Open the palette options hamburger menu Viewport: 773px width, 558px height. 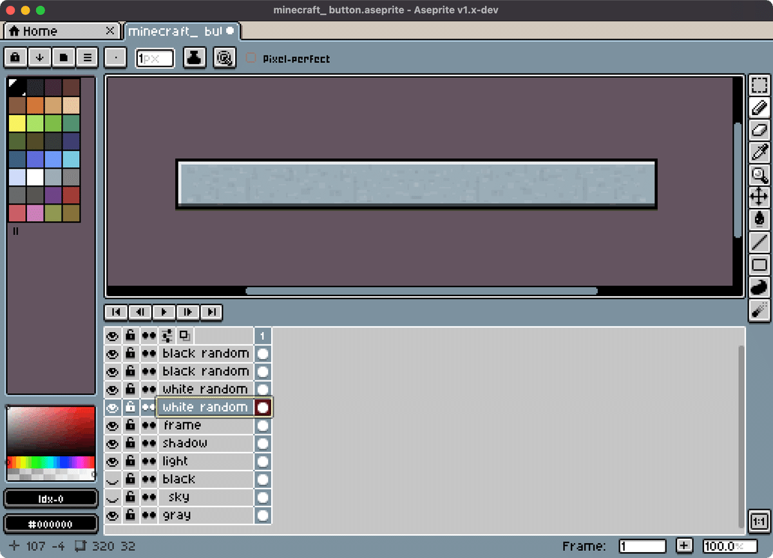pos(87,57)
